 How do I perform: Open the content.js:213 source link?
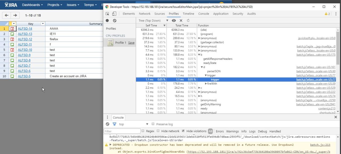327,109
